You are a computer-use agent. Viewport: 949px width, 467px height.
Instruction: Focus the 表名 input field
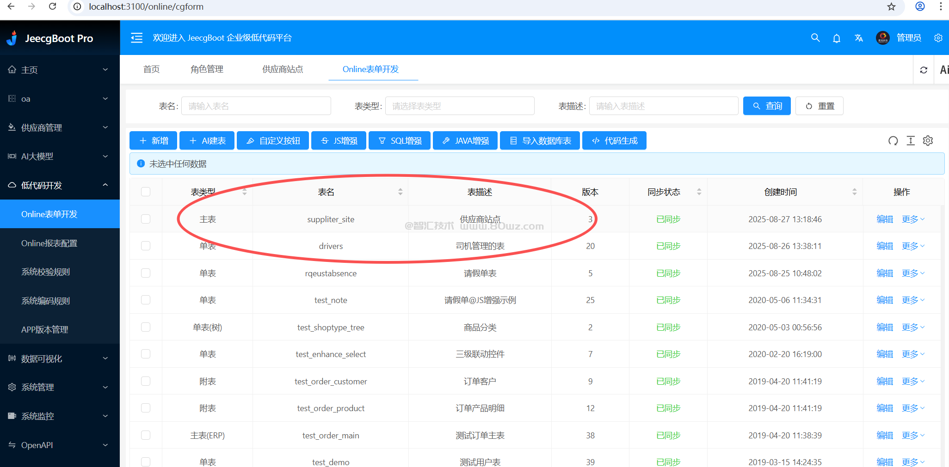point(256,106)
